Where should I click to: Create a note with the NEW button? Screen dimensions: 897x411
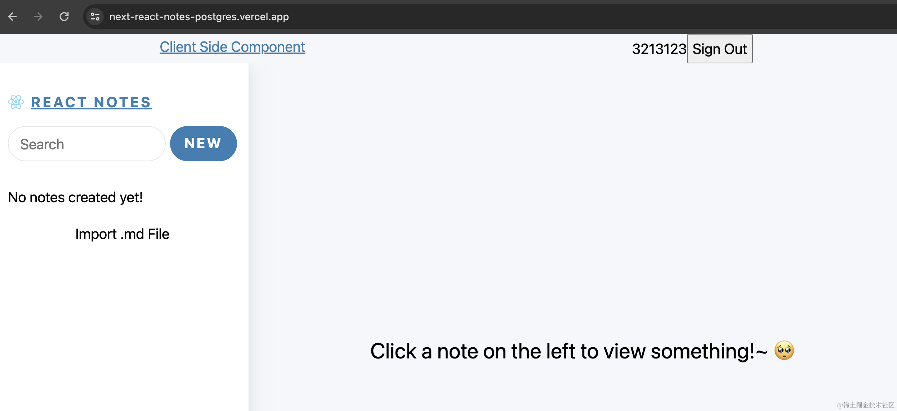(x=204, y=144)
